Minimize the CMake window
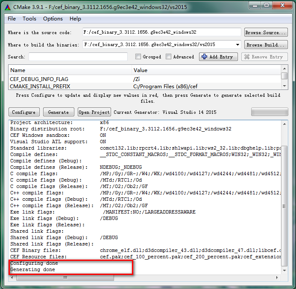 (x=255, y=5)
